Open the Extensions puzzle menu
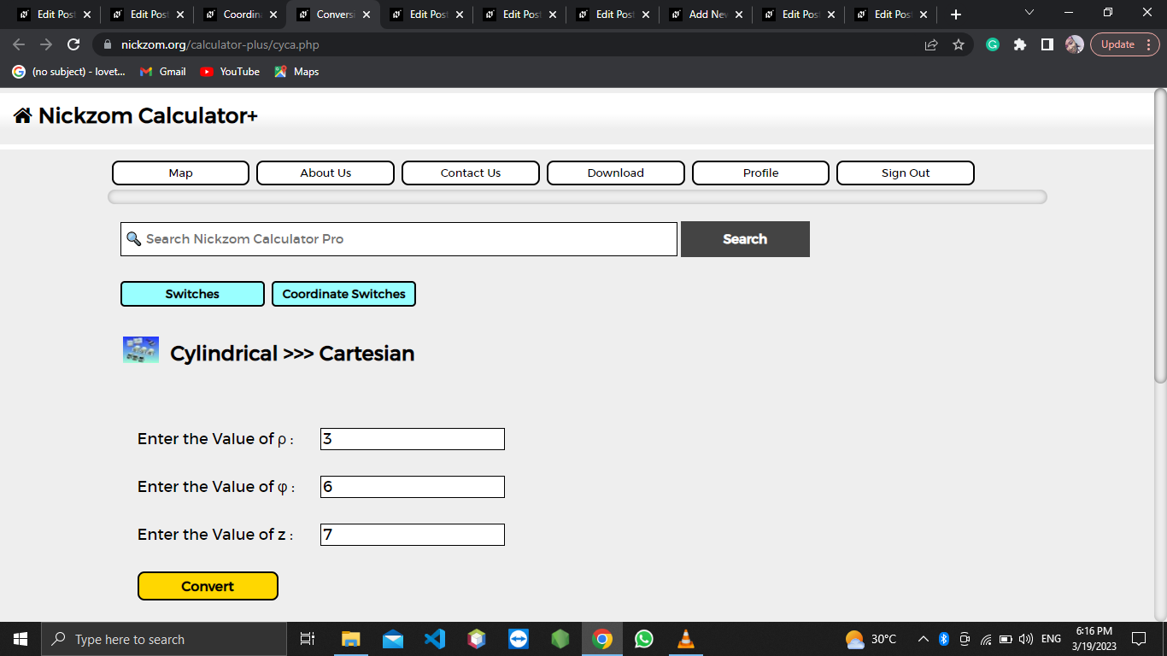This screenshot has width=1167, height=656. click(1020, 44)
